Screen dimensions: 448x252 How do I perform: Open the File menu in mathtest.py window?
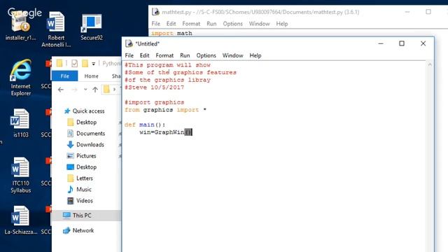[x=155, y=24]
